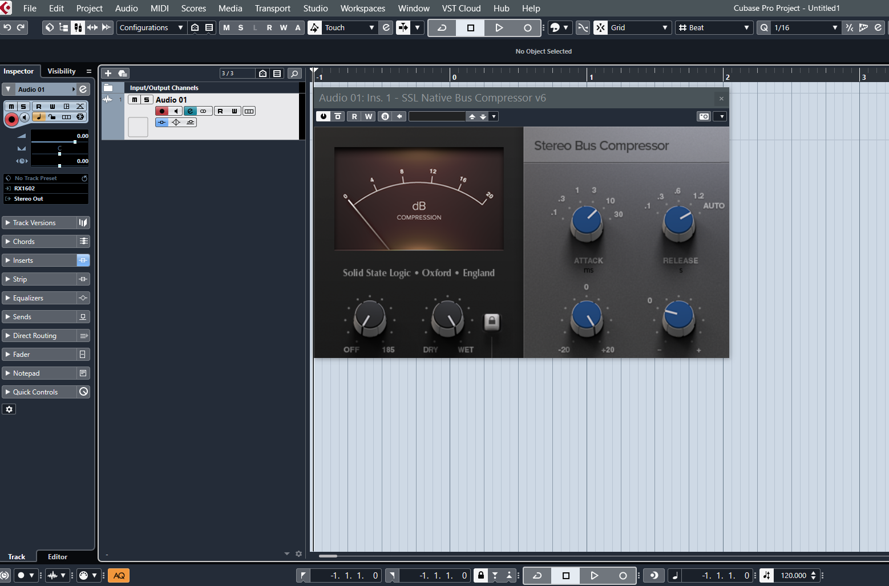889x586 pixels.
Task: Click the 120.000 tempo field
Action: coord(794,575)
